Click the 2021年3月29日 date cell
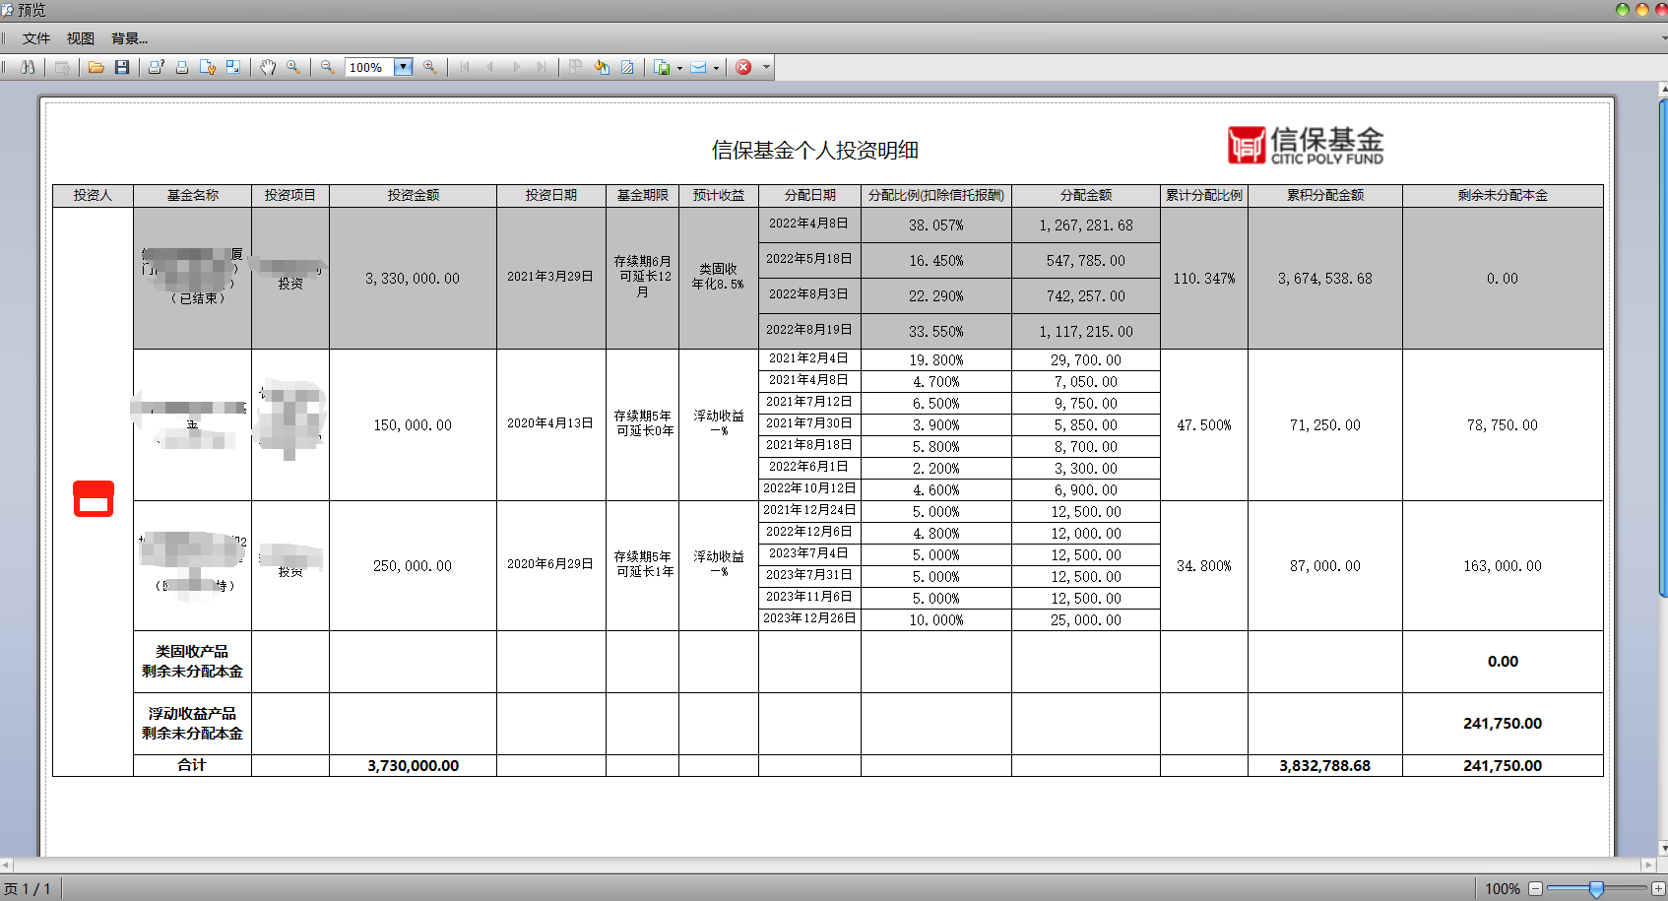This screenshot has height=901, width=1668. (550, 277)
